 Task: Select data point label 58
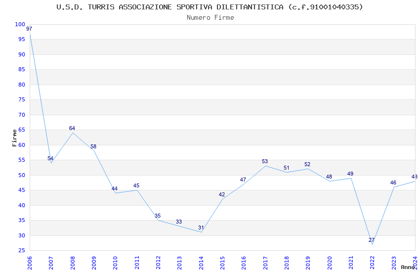pos(93,146)
